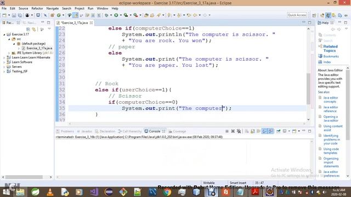Image resolution: width=351 pixels, height=197 pixels.
Task: Click the Remove Launch icon in Console toolbar
Action: (x=233, y=131)
